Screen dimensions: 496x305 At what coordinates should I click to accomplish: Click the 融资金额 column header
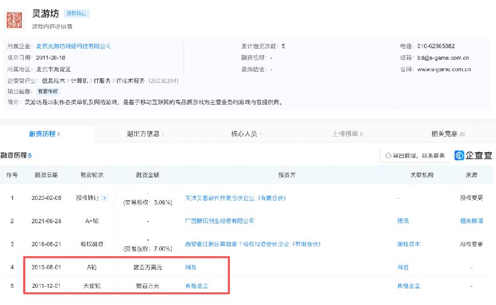coord(147,175)
